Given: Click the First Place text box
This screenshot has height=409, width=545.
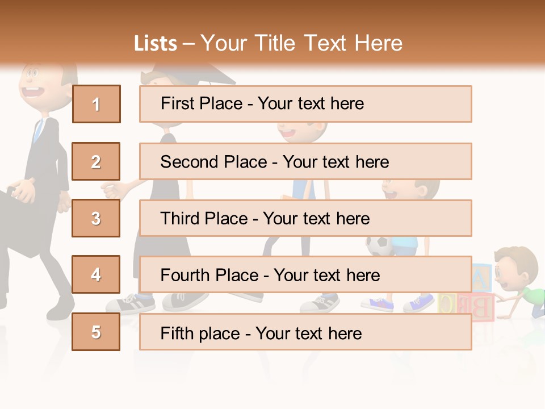Looking at the screenshot, I should pos(305,104).
